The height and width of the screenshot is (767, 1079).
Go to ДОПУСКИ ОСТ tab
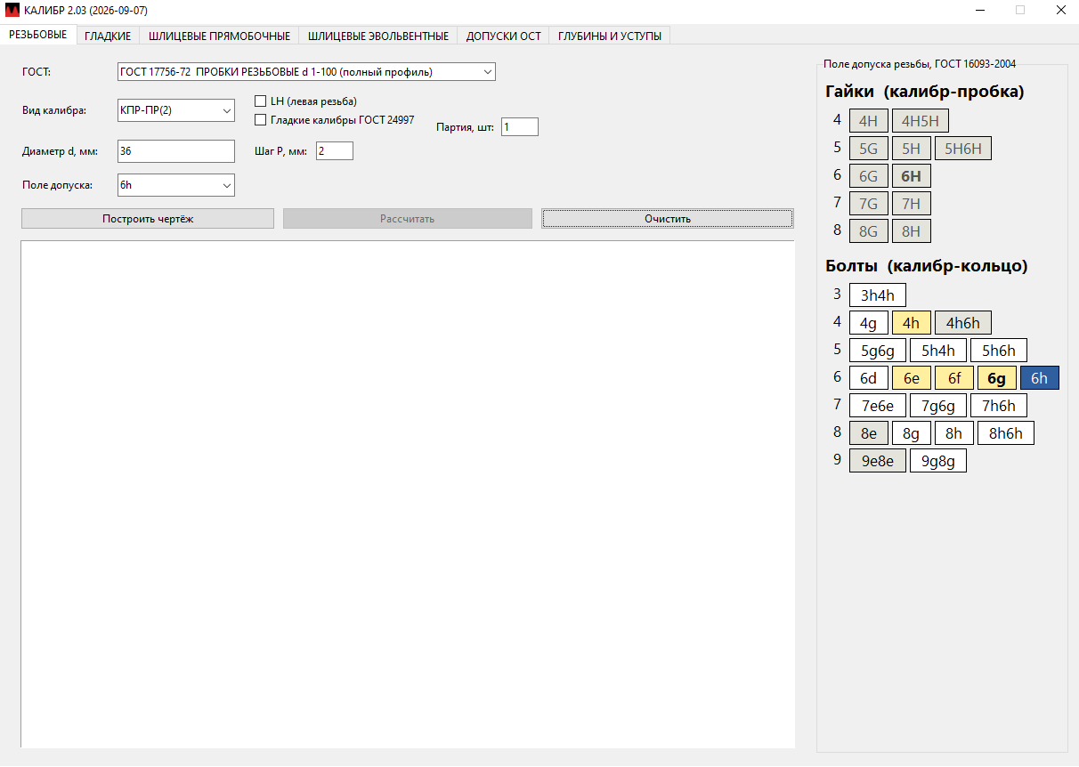[504, 36]
